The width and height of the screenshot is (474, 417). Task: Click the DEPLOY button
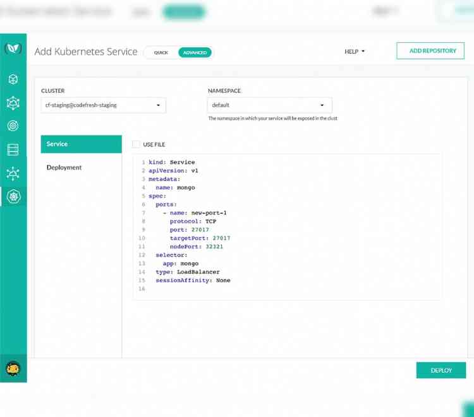(441, 370)
